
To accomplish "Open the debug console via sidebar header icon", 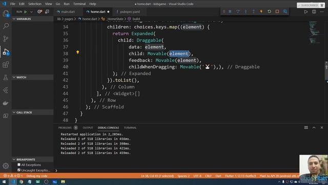I will (x=47, y=12).
